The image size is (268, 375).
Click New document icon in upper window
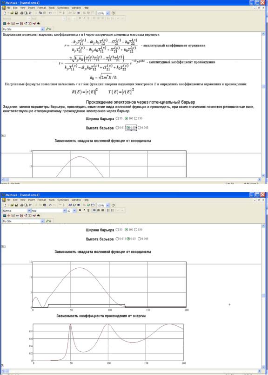coord(5,13)
